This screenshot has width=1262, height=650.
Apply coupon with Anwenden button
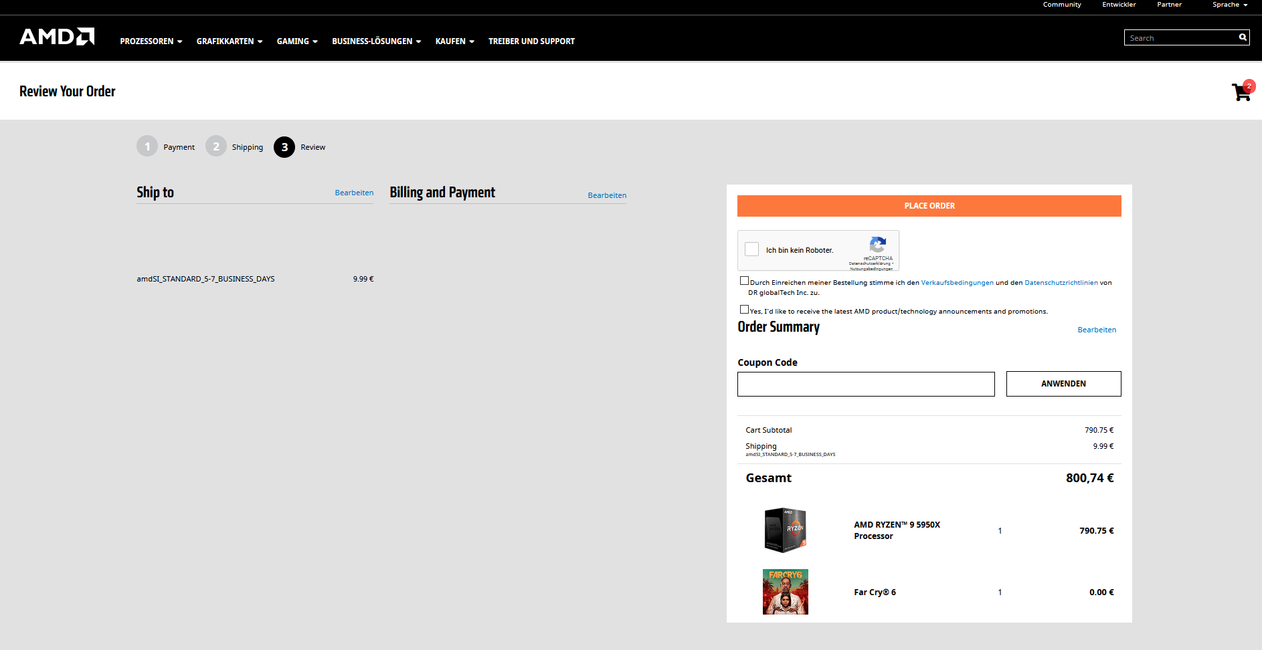tap(1064, 384)
